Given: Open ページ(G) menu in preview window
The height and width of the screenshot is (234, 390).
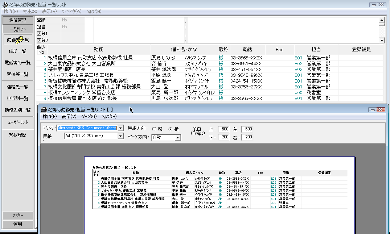Looking at the screenshot, I should tap(89, 117).
